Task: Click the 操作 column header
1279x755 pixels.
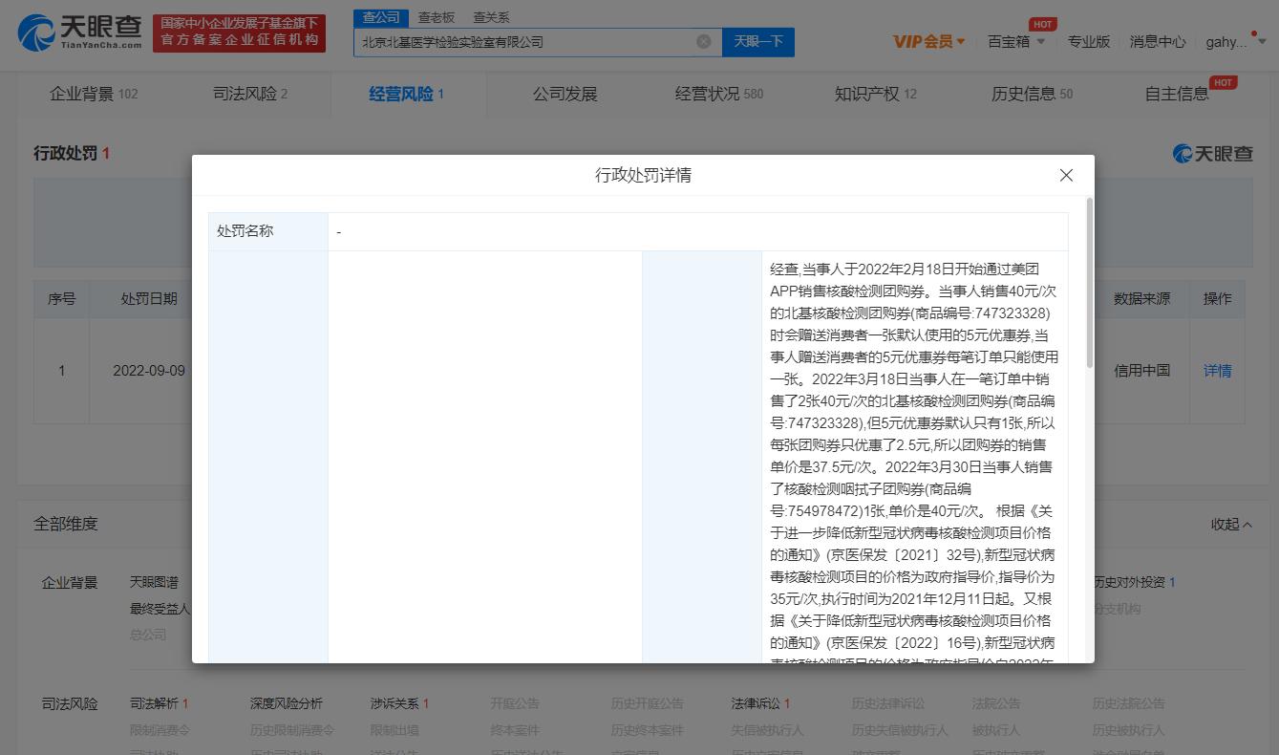Action: click(x=1217, y=298)
